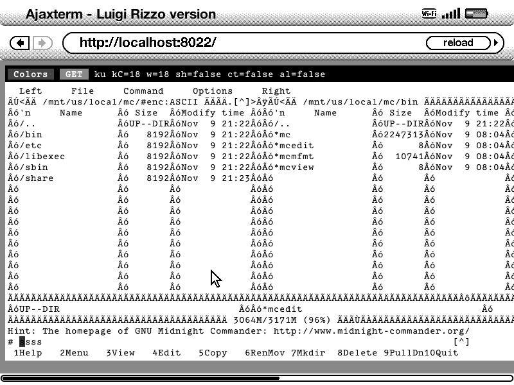Click the command prompt ssss text
Viewport: 514px width, 385px height.
click(30, 342)
